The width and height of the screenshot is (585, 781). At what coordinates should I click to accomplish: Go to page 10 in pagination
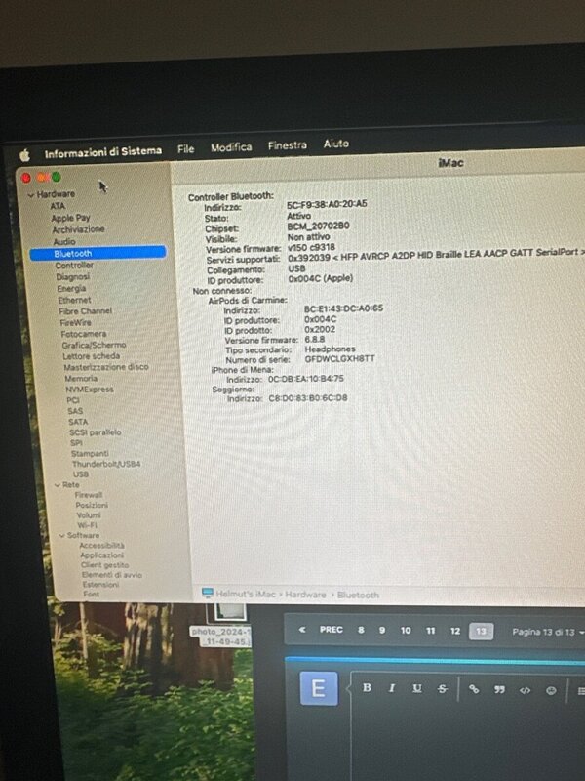pos(406,631)
